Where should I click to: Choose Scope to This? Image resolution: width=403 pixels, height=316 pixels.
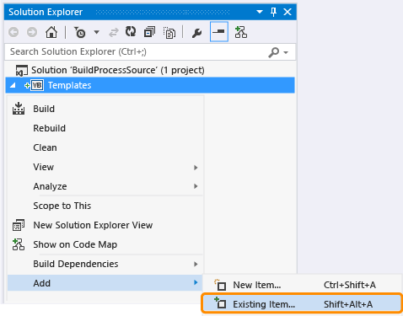tap(105, 206)
